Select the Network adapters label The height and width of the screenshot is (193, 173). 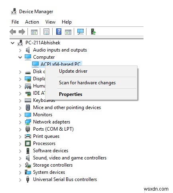(x=51, y=122)
